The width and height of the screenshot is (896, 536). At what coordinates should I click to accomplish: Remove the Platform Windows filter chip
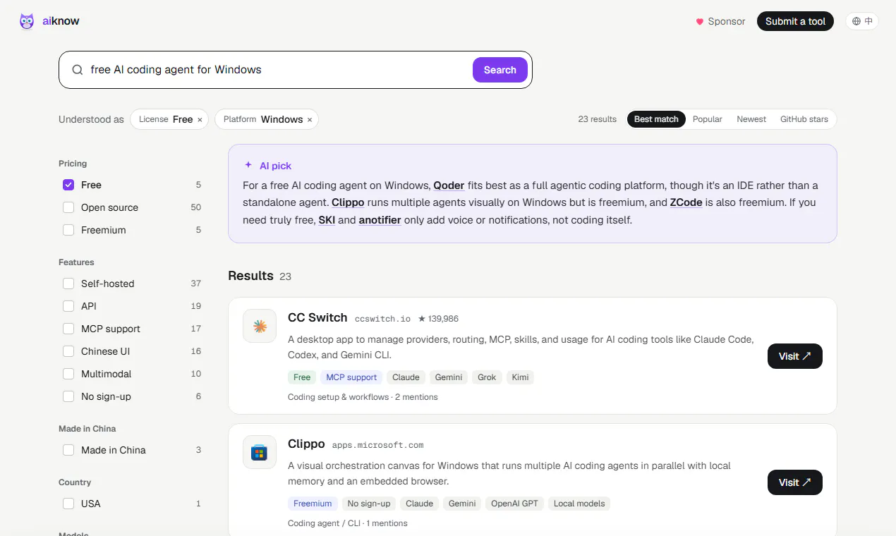(x=310, y=120)
